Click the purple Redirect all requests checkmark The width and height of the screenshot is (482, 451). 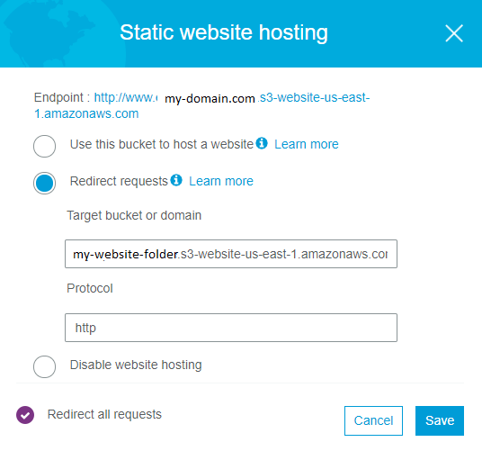coord(25,415)
